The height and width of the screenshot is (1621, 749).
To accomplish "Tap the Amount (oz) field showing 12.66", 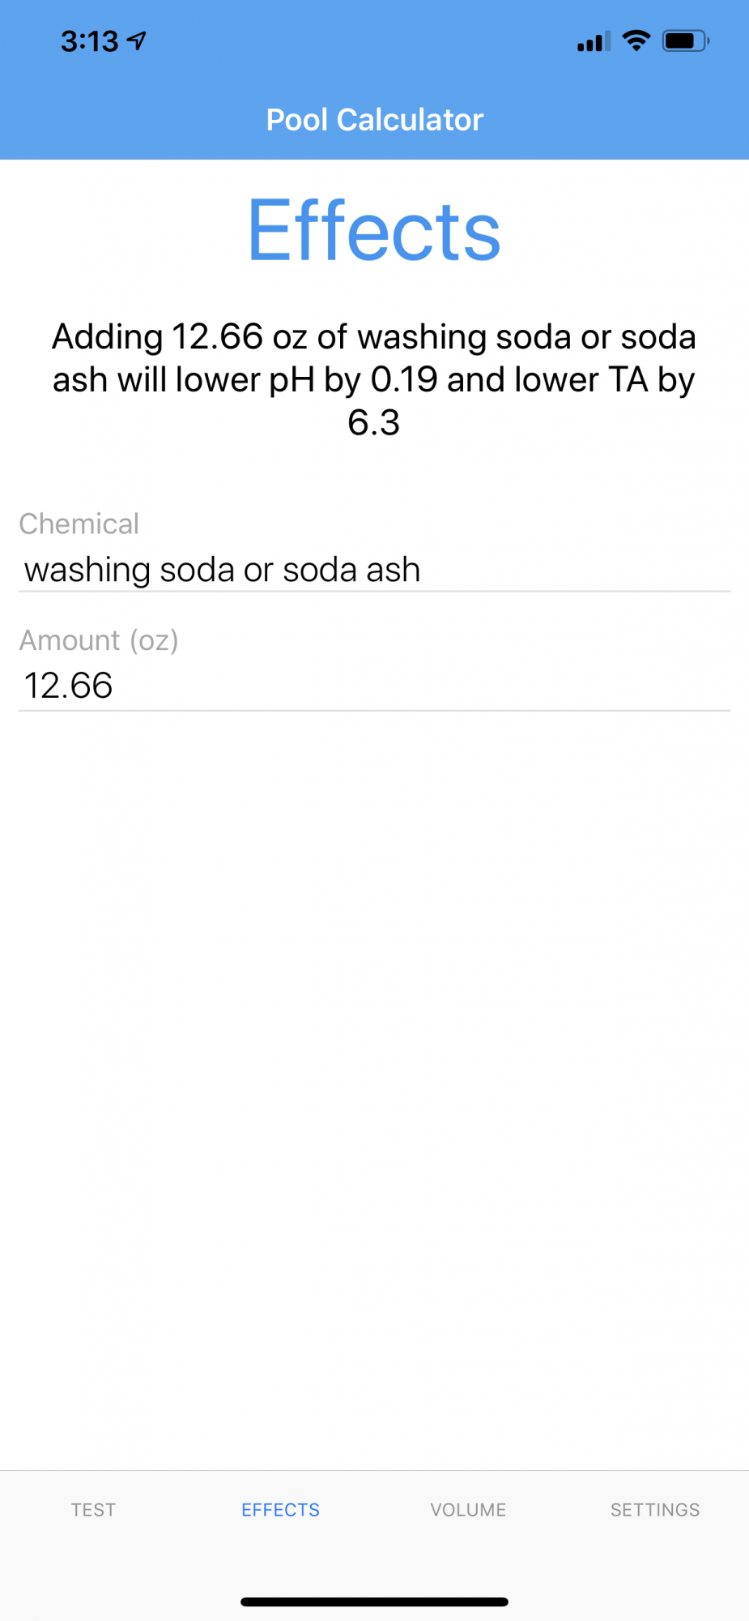I will pyautogui.click(x=374, y=686).
